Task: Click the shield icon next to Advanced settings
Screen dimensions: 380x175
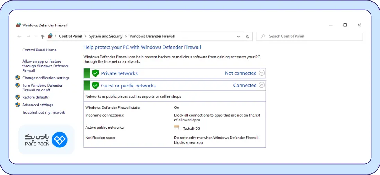Action: pos(18,105)
